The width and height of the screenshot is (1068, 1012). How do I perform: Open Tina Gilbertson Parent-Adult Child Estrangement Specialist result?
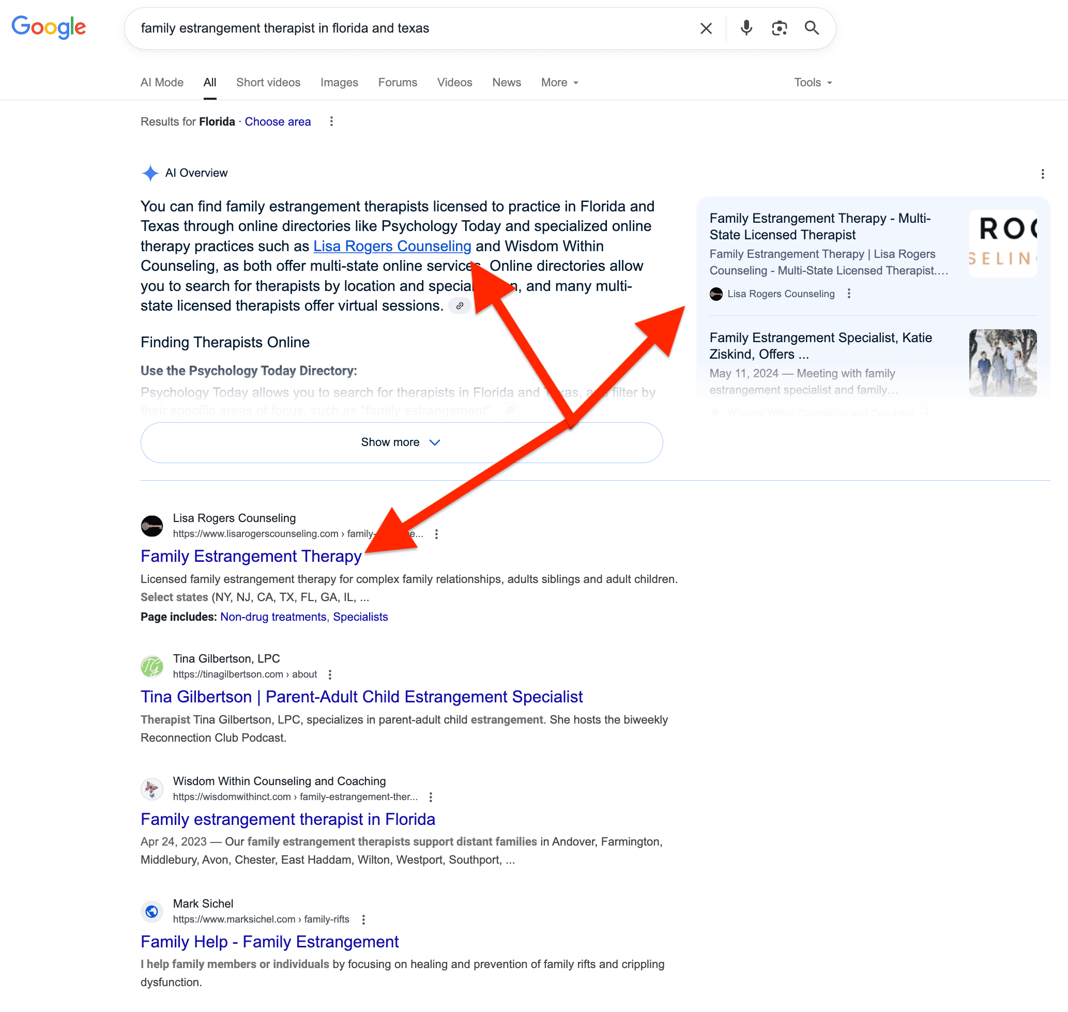[361, 696]
